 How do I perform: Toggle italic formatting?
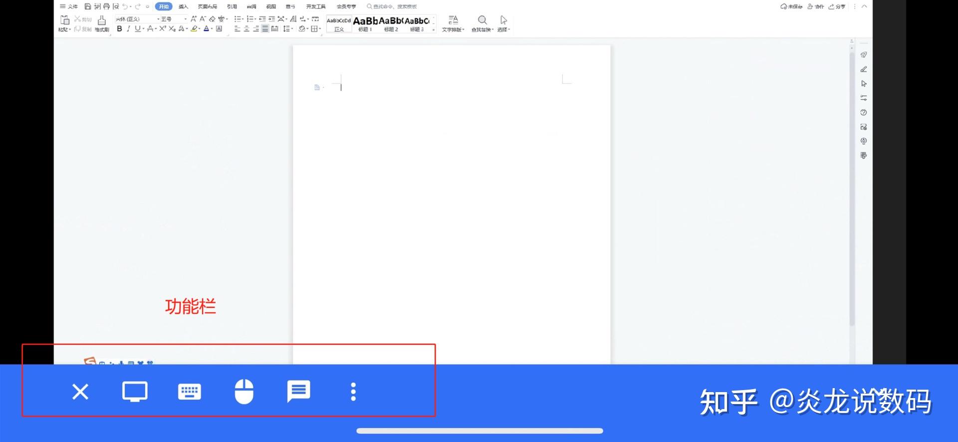128,29
